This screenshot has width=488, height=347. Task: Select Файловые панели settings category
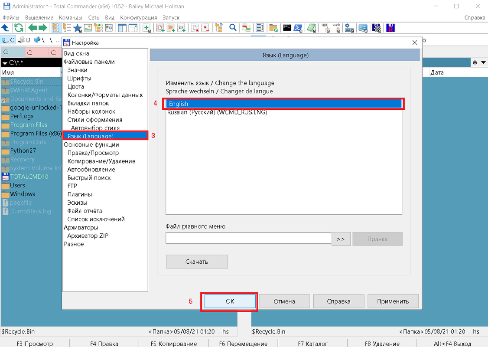[x=89, y=62]
